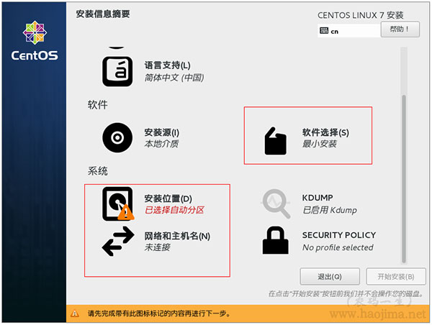
Task: Click the 退出(Q) quit button
Action: pyautogui.click(x=330, y=277)
